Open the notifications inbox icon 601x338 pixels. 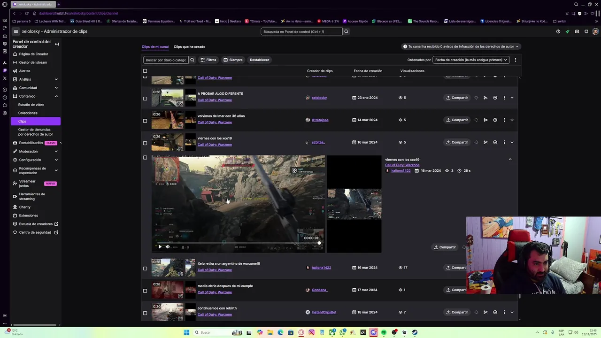pos(577,31)
